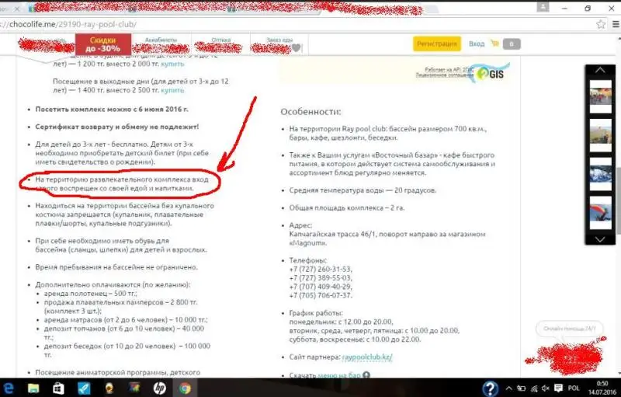The width and height of the screenshot is (621, 397).
Task: Click the 2GIS logo on the map banner
Action: point(491,73)
